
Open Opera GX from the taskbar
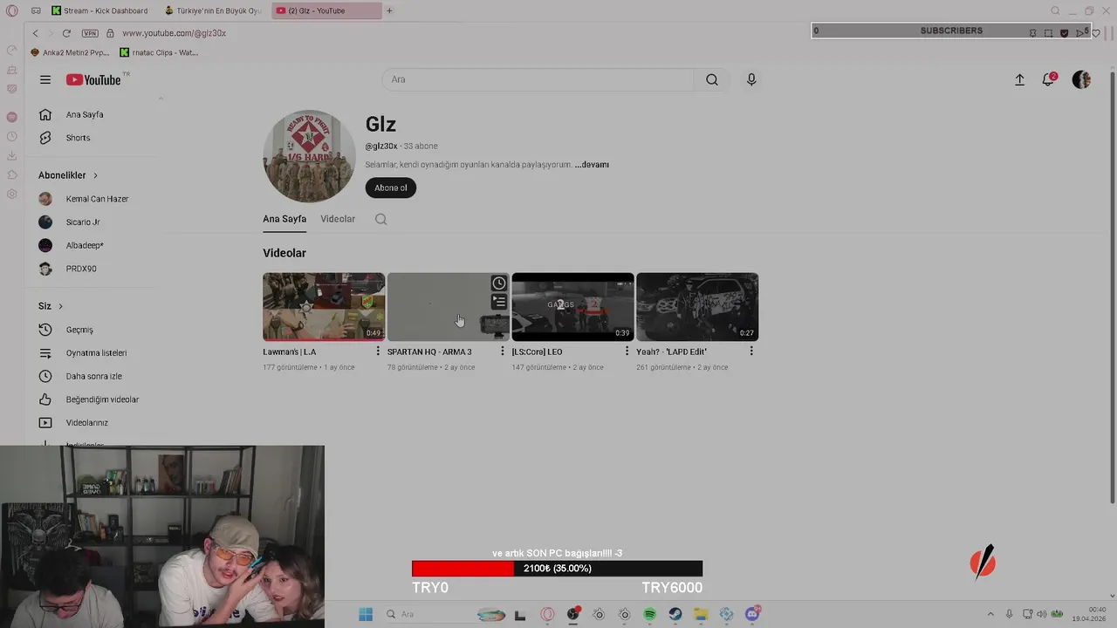coord(547,614)
